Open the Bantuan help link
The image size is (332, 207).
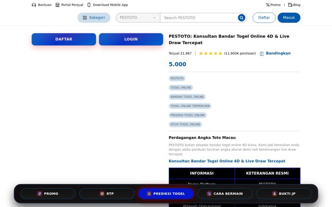click(41, 5)
